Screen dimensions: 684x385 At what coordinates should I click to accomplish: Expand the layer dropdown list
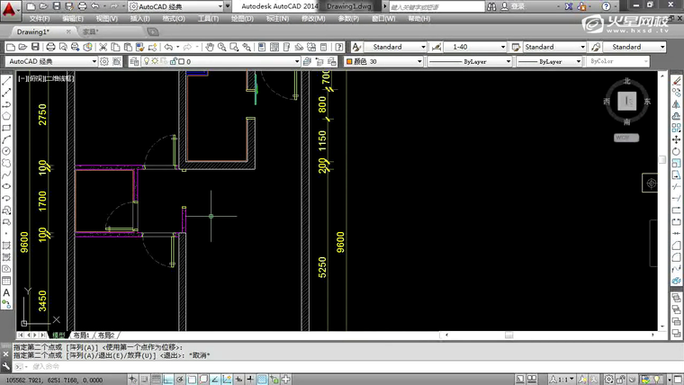pyautogui.click(x=295, y=61)
